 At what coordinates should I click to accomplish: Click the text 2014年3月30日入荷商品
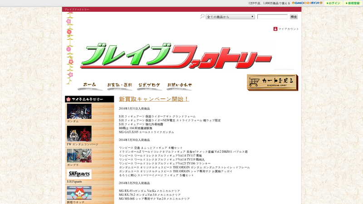click(x=134, y=140)
